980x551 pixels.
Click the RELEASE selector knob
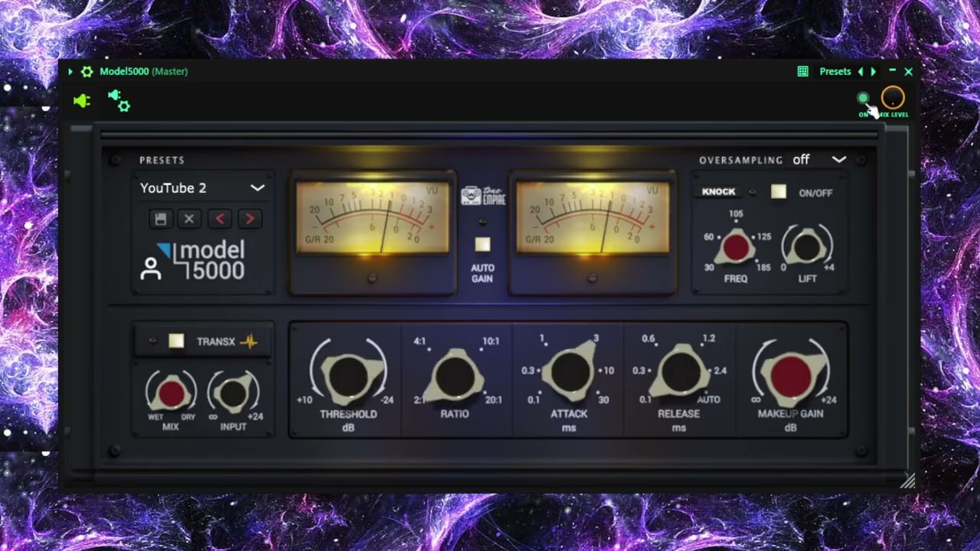click(x=680, y=372)
